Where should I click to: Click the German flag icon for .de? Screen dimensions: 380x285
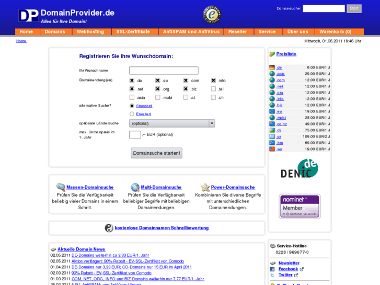click(x=272, y=67)
